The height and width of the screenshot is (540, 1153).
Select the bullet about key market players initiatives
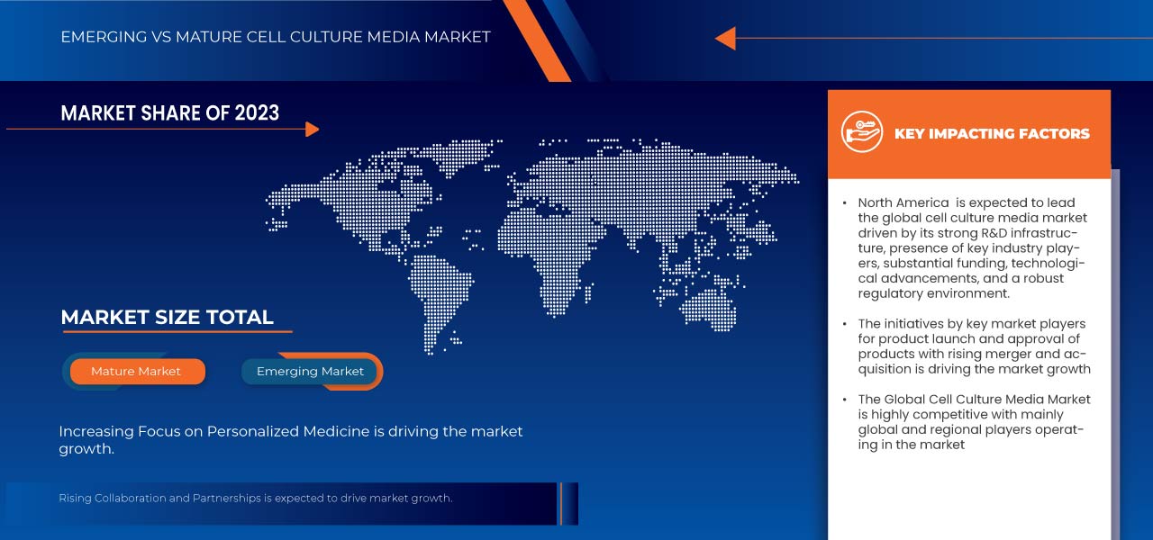(973, 346)
